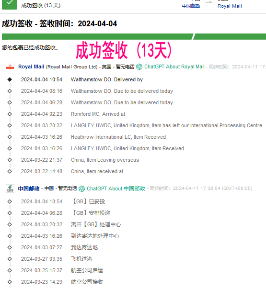Click LANGLEY HWDC, United Kingdom, Item Received text
The image size is (266, 288).
pyautogui.click(x=127, y=148)
